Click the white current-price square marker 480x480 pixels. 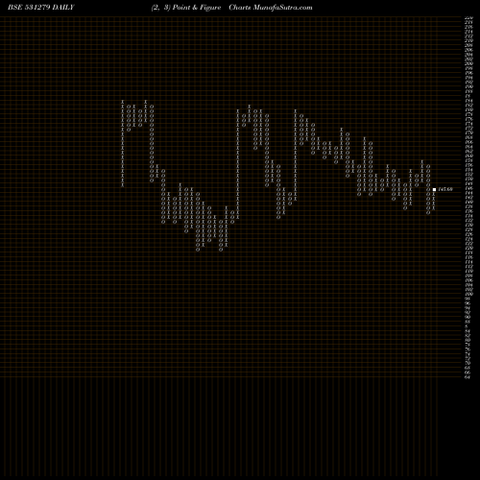point(434,189)
